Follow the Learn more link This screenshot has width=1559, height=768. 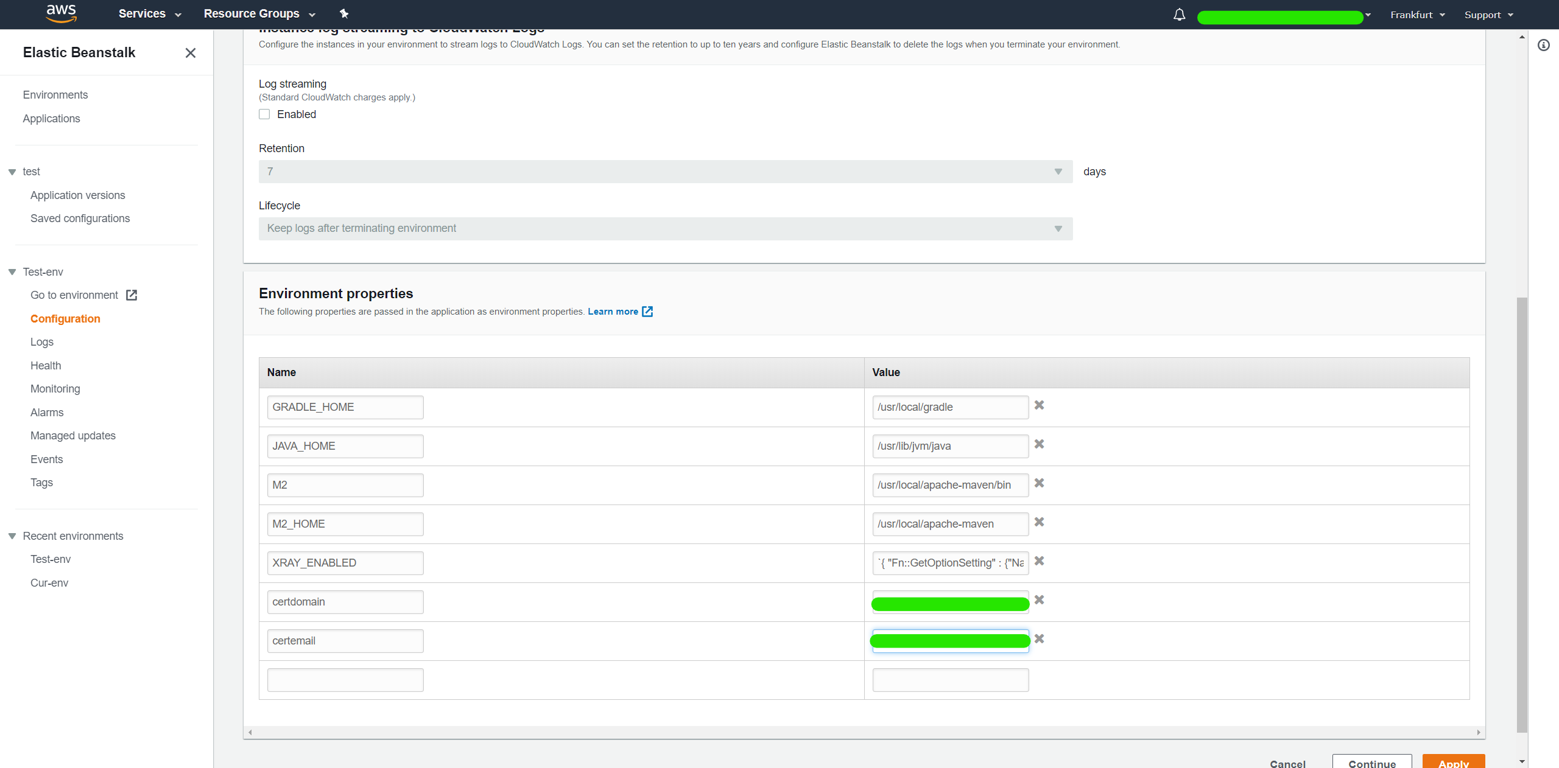coord(613,312)
